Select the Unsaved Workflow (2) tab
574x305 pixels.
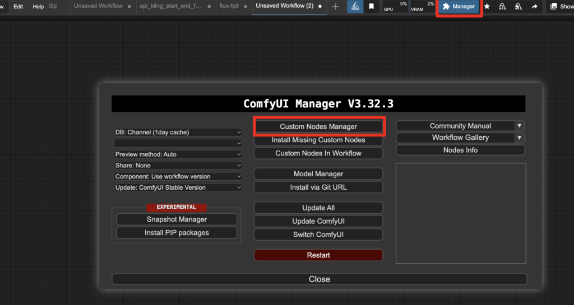289,6
